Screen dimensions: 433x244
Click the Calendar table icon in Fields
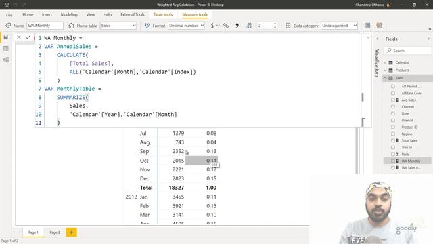click(391, 62)
